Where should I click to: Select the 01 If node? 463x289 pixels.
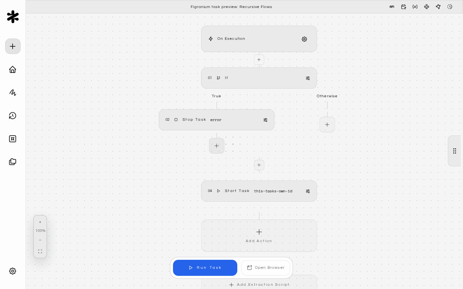(x=259, y=78)
